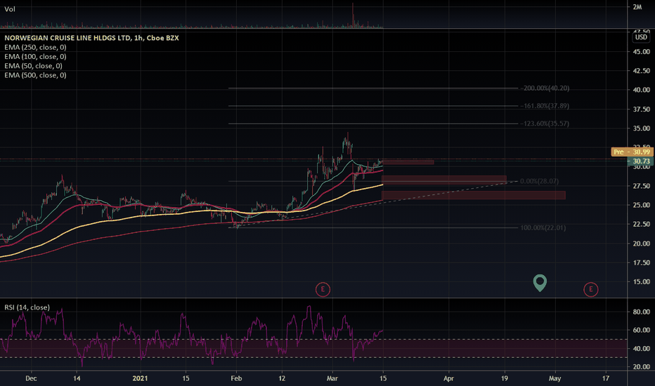This screenshot has height=386, width=655.
Task: Click the Norwegian Cruise Line Hldgs title
Action: click(x=91, y=38)
